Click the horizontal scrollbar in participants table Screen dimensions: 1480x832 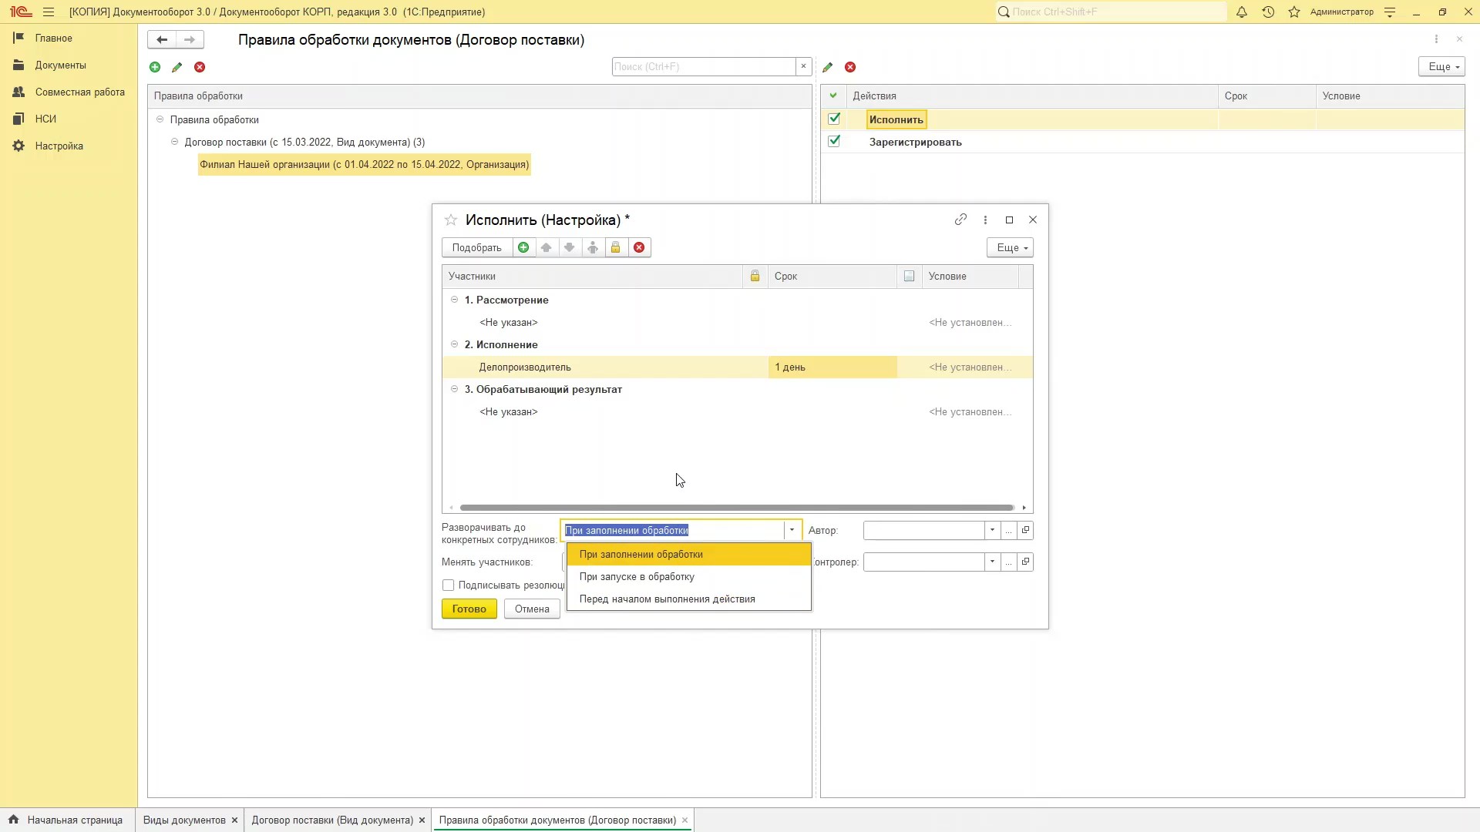(736, 508)
